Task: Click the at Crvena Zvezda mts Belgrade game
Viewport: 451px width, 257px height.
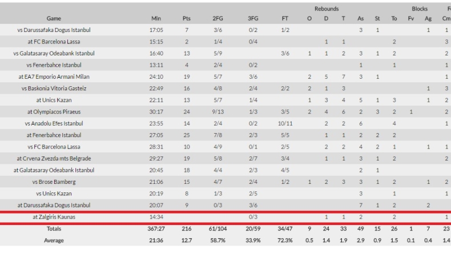Action: point(54,158)
